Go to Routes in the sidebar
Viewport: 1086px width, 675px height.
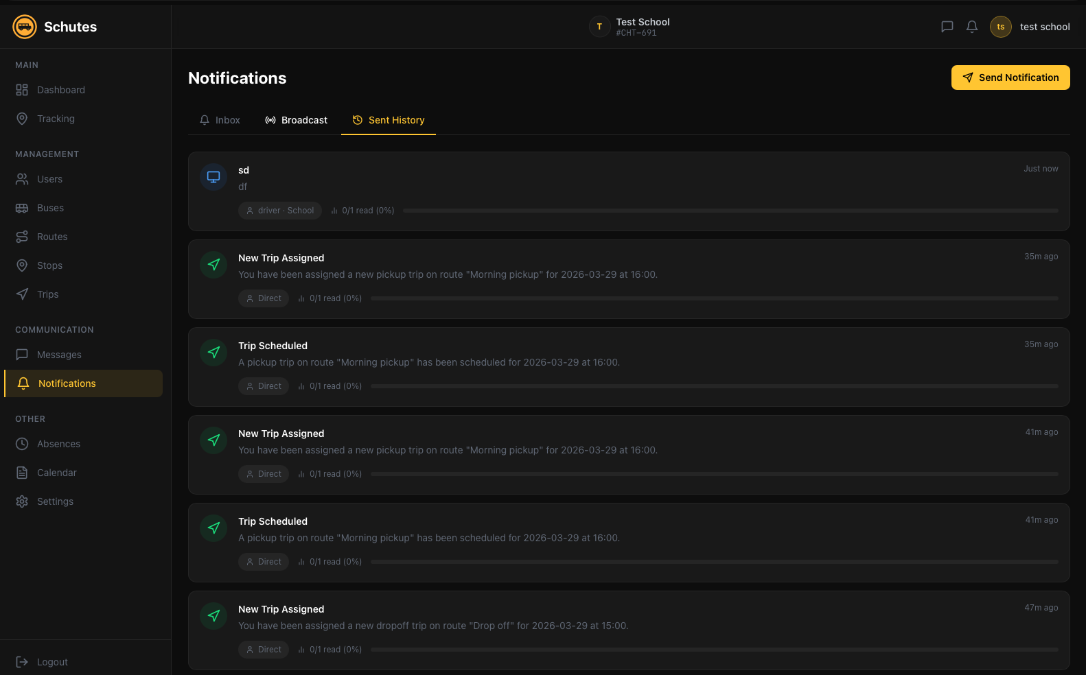point(83,237)
